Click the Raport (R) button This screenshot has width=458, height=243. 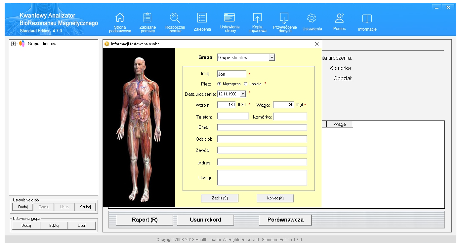coord(145,220)
